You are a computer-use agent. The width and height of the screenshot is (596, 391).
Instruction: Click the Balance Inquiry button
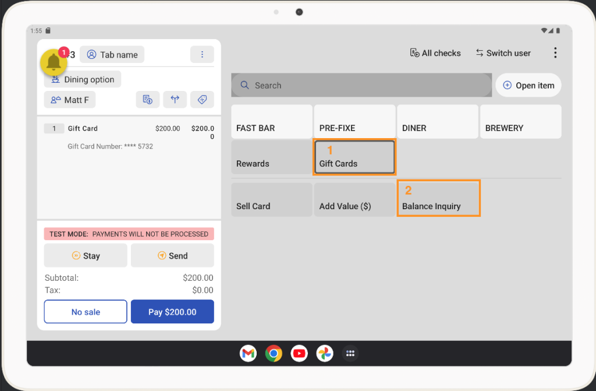[438, 199]
